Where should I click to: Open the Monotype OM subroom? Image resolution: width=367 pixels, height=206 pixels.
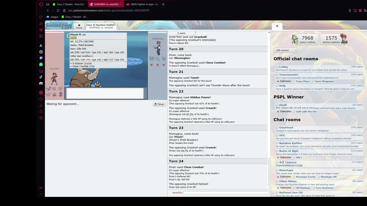pyautogui.click(x=327, y=177)
